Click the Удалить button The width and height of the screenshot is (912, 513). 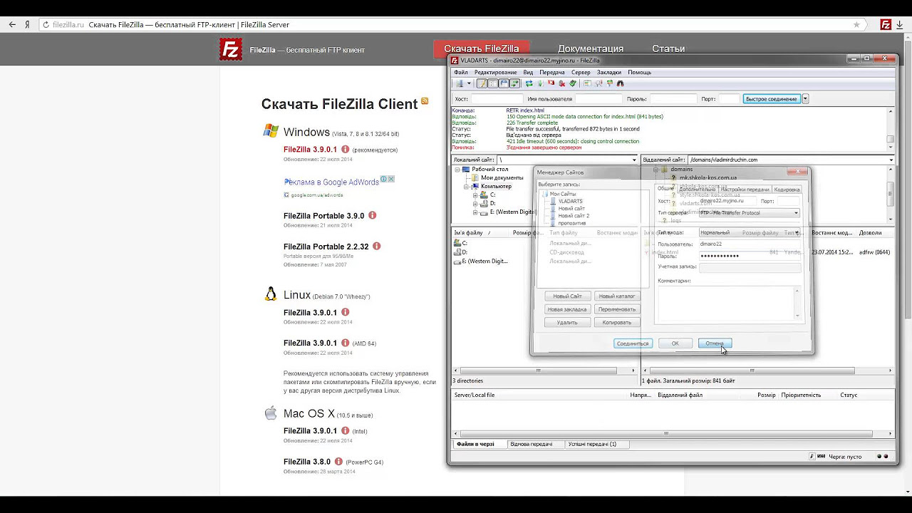tap(567, 323)
